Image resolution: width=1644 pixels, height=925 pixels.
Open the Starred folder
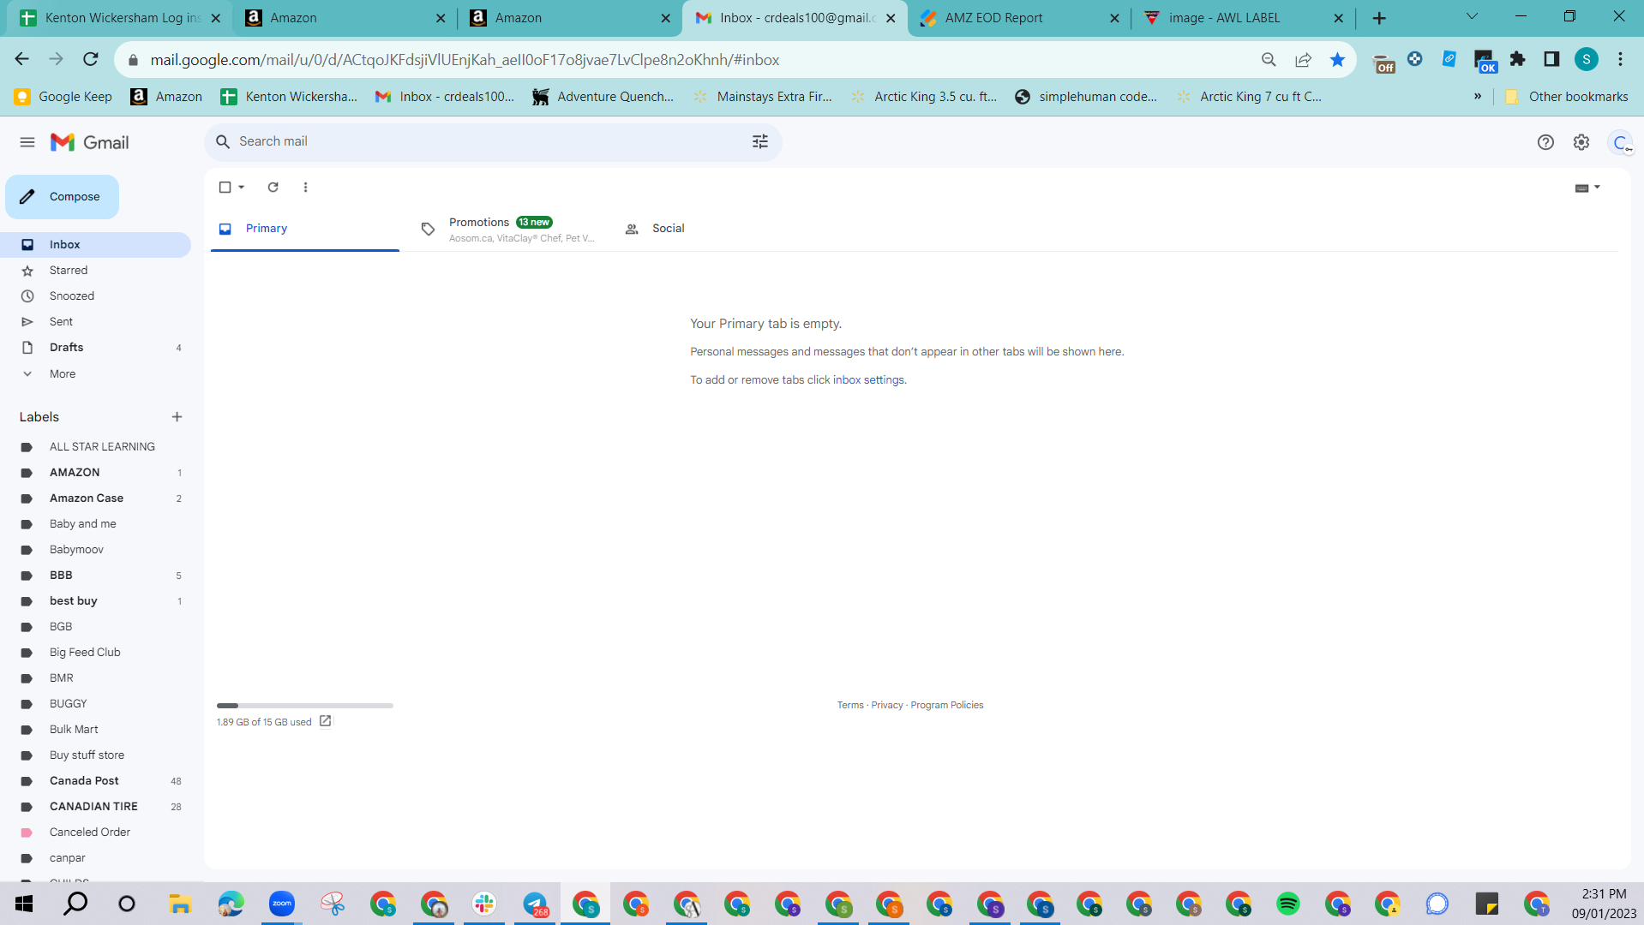click(95, 271)
